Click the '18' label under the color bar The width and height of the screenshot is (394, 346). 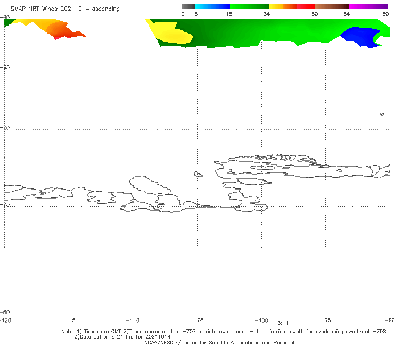pyautogui.click(x=229, y=14)
